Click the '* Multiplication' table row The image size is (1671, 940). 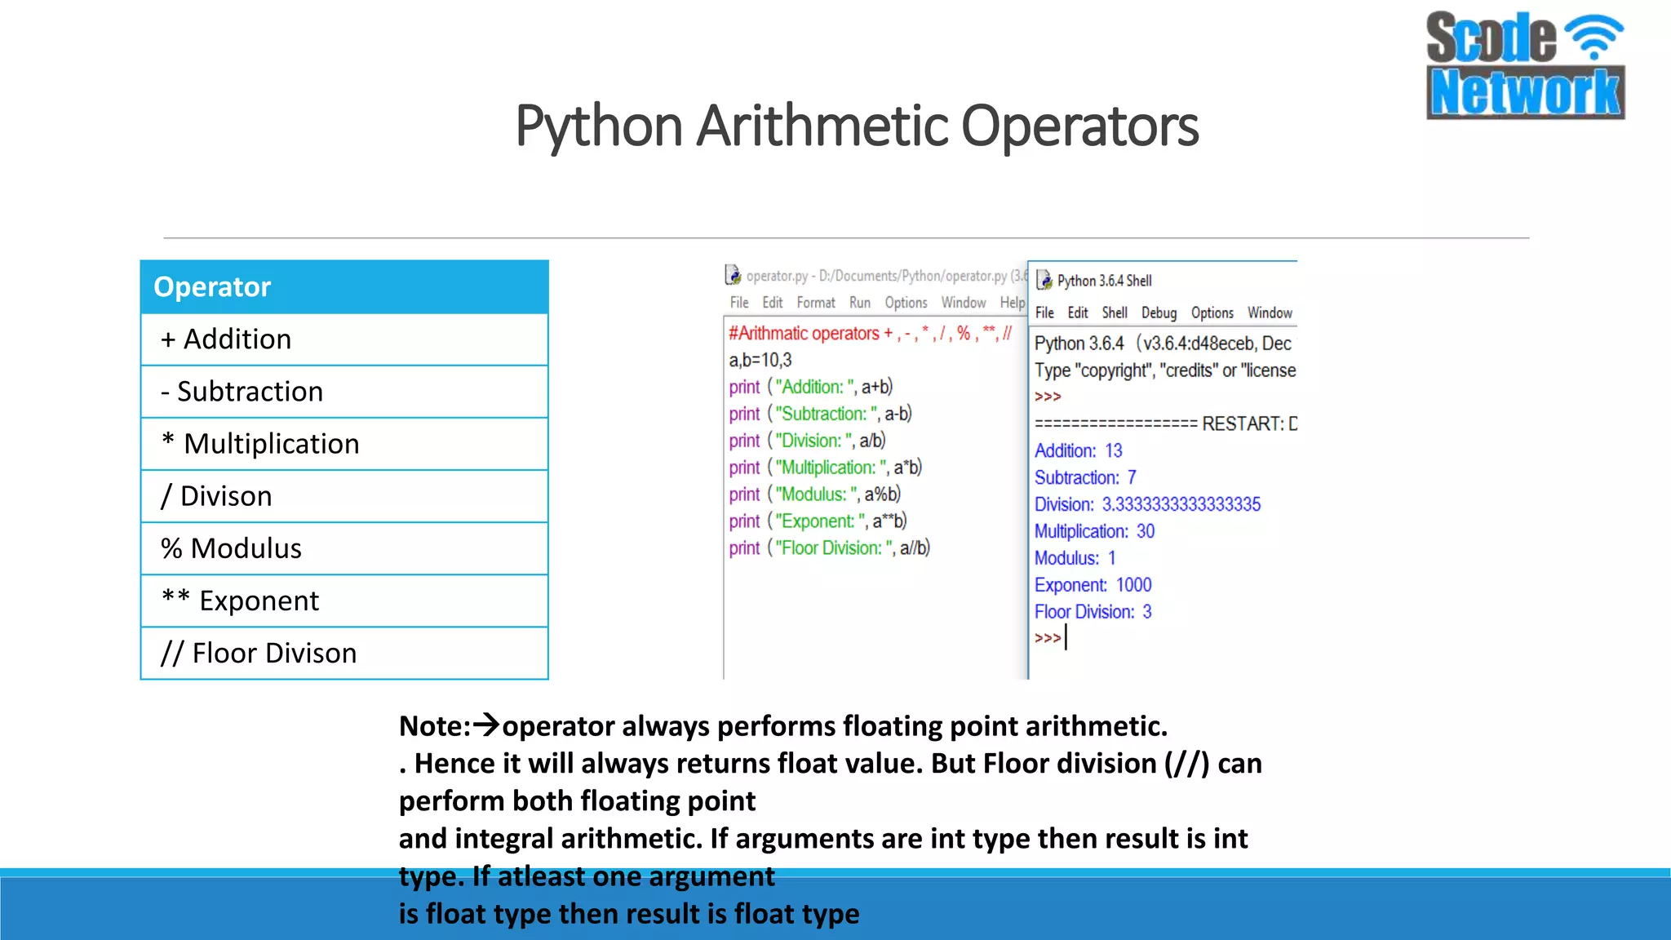(344, 444)
